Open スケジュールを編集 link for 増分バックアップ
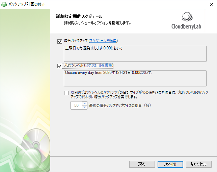217x172 pixels. point(103,41)
